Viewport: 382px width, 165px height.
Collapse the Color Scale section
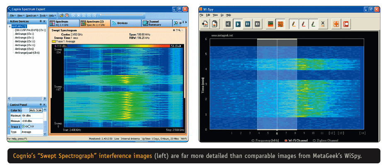(9, 110)
